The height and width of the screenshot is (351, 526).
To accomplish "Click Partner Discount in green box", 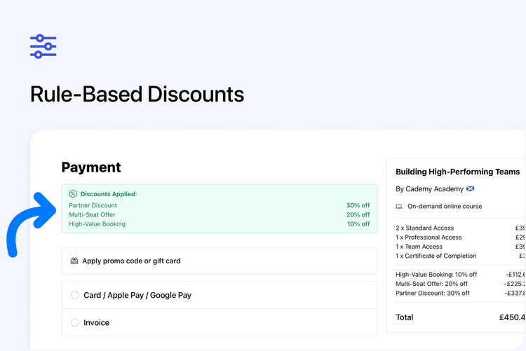I will coord(93,205).
